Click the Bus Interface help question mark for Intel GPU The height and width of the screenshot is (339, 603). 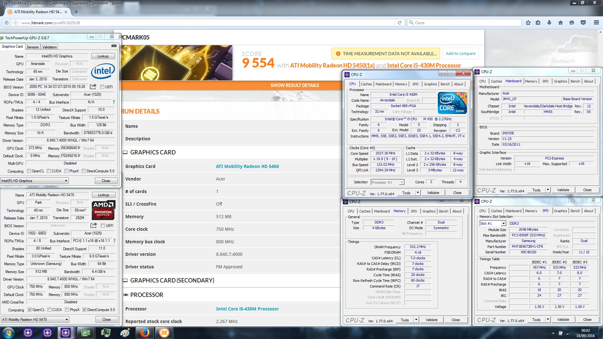[x=114, y=102]
